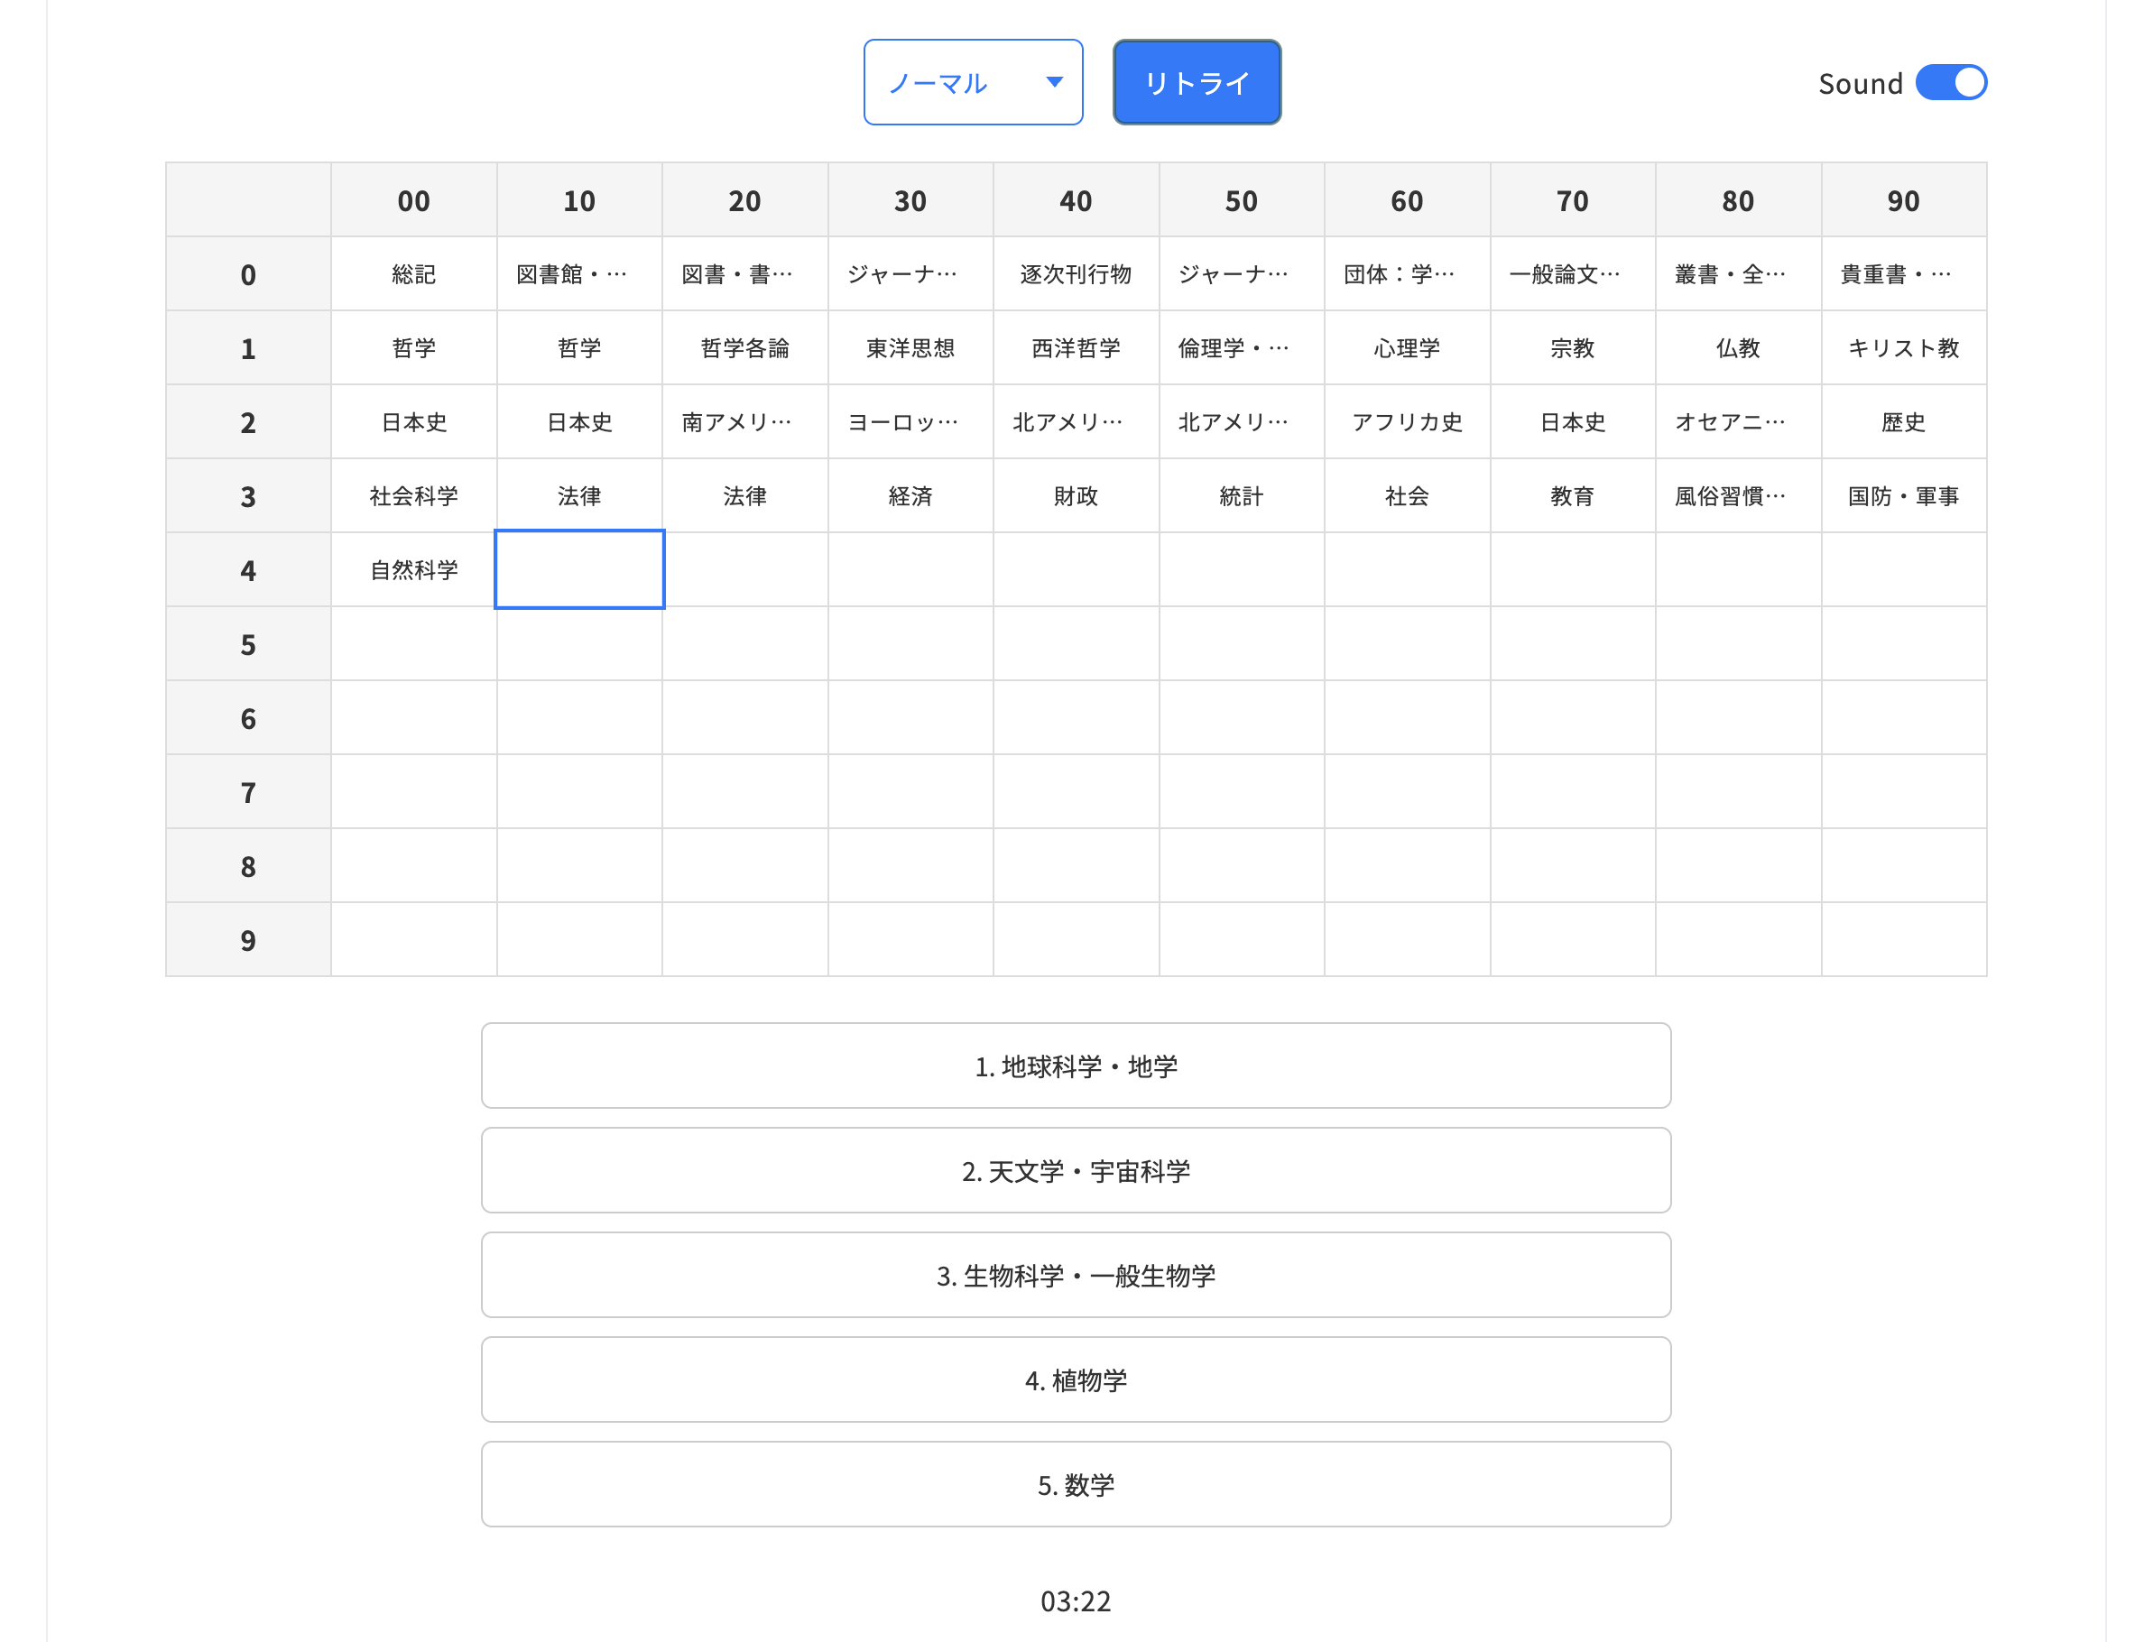This screenshot has width=2144, height=1642.
Task: Click the 国防・軍事 cell
Action: pyautogui.click(x=1903, y=495)
